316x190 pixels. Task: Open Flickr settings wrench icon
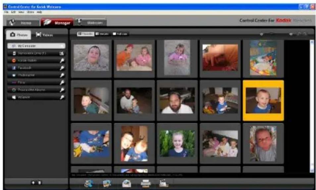[x=62, y=83]
